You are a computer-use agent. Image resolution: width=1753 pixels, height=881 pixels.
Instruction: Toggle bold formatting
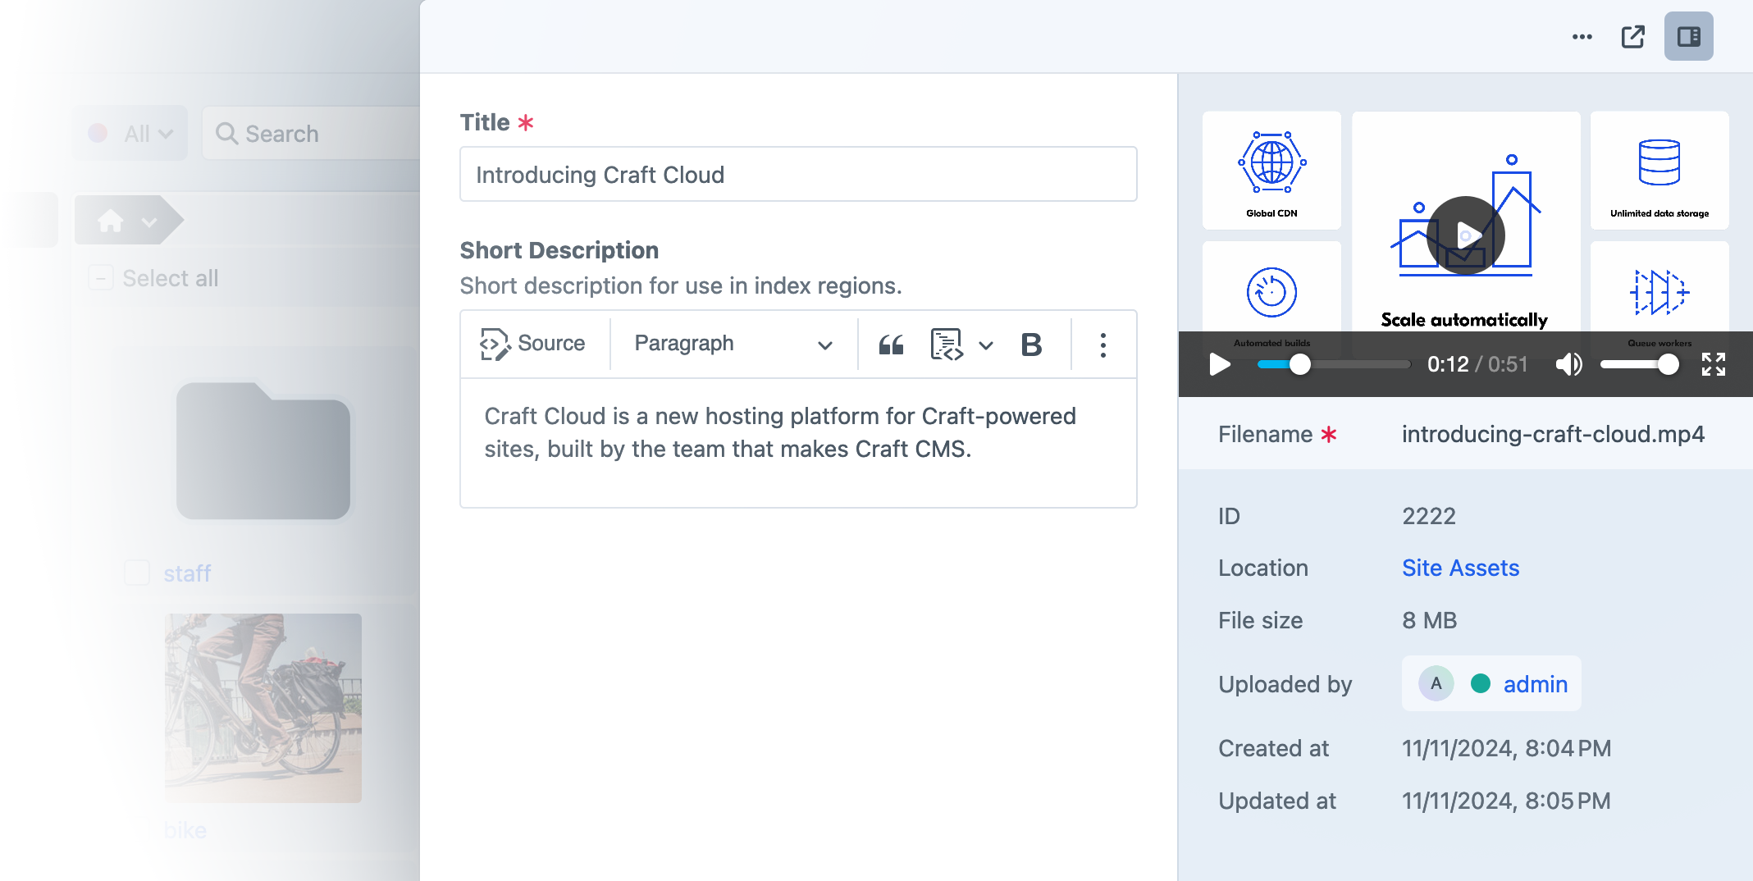click(x=1031, y=345)
